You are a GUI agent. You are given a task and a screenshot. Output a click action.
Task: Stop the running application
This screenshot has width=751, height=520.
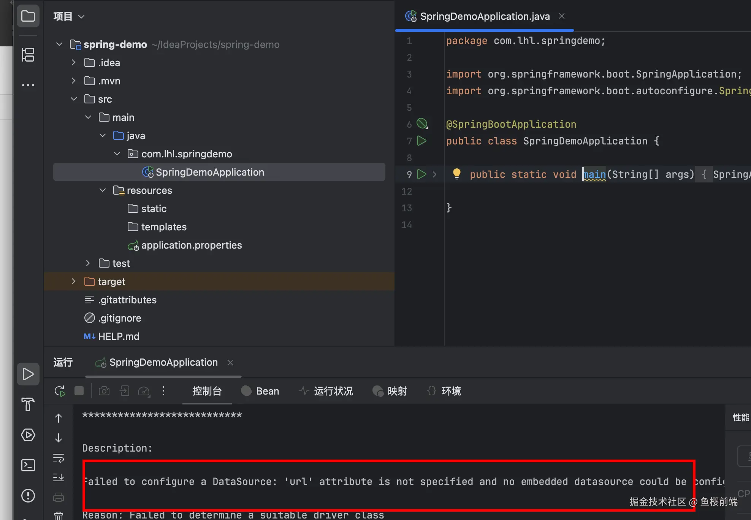pyautogui.click(x=79, y=391)
